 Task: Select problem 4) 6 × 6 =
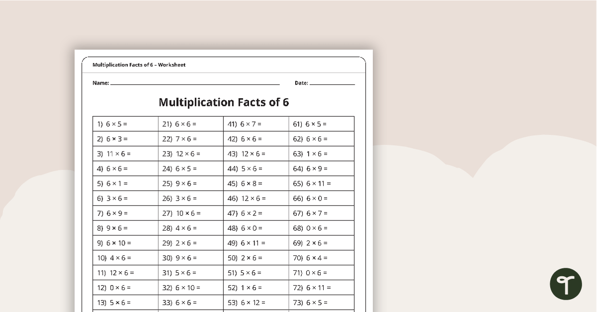click(x=113, y=168)
